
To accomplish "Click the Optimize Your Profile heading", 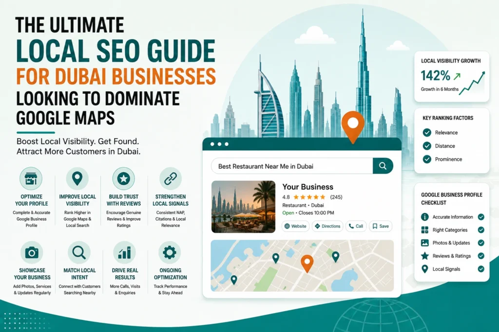I will click(31, 200).
